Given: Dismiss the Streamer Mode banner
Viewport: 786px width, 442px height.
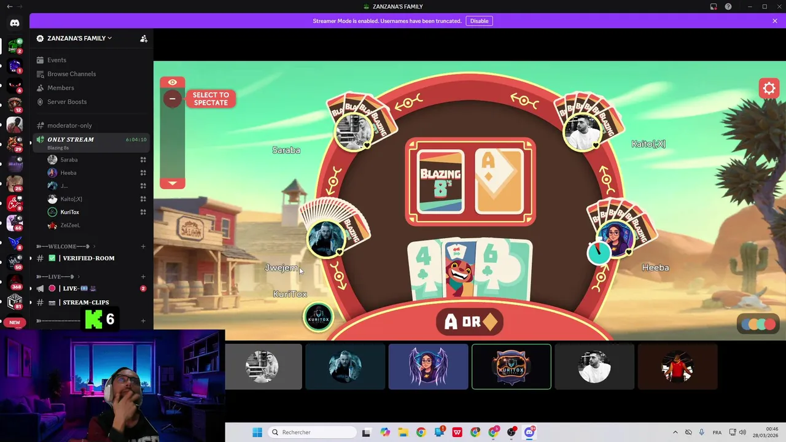Looking at the screenshot, I should point(775,21).
